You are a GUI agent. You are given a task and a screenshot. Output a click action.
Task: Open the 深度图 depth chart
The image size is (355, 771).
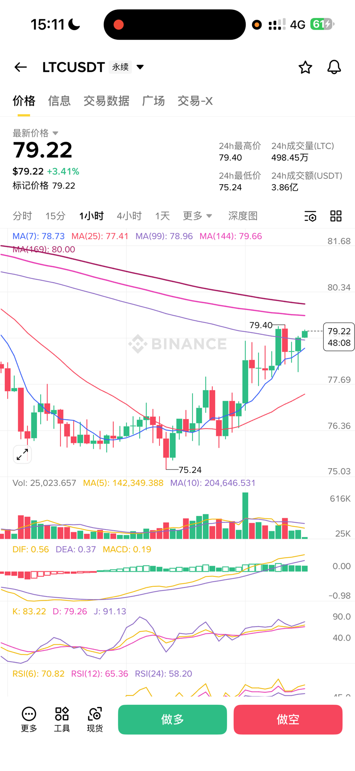point(243,216)
